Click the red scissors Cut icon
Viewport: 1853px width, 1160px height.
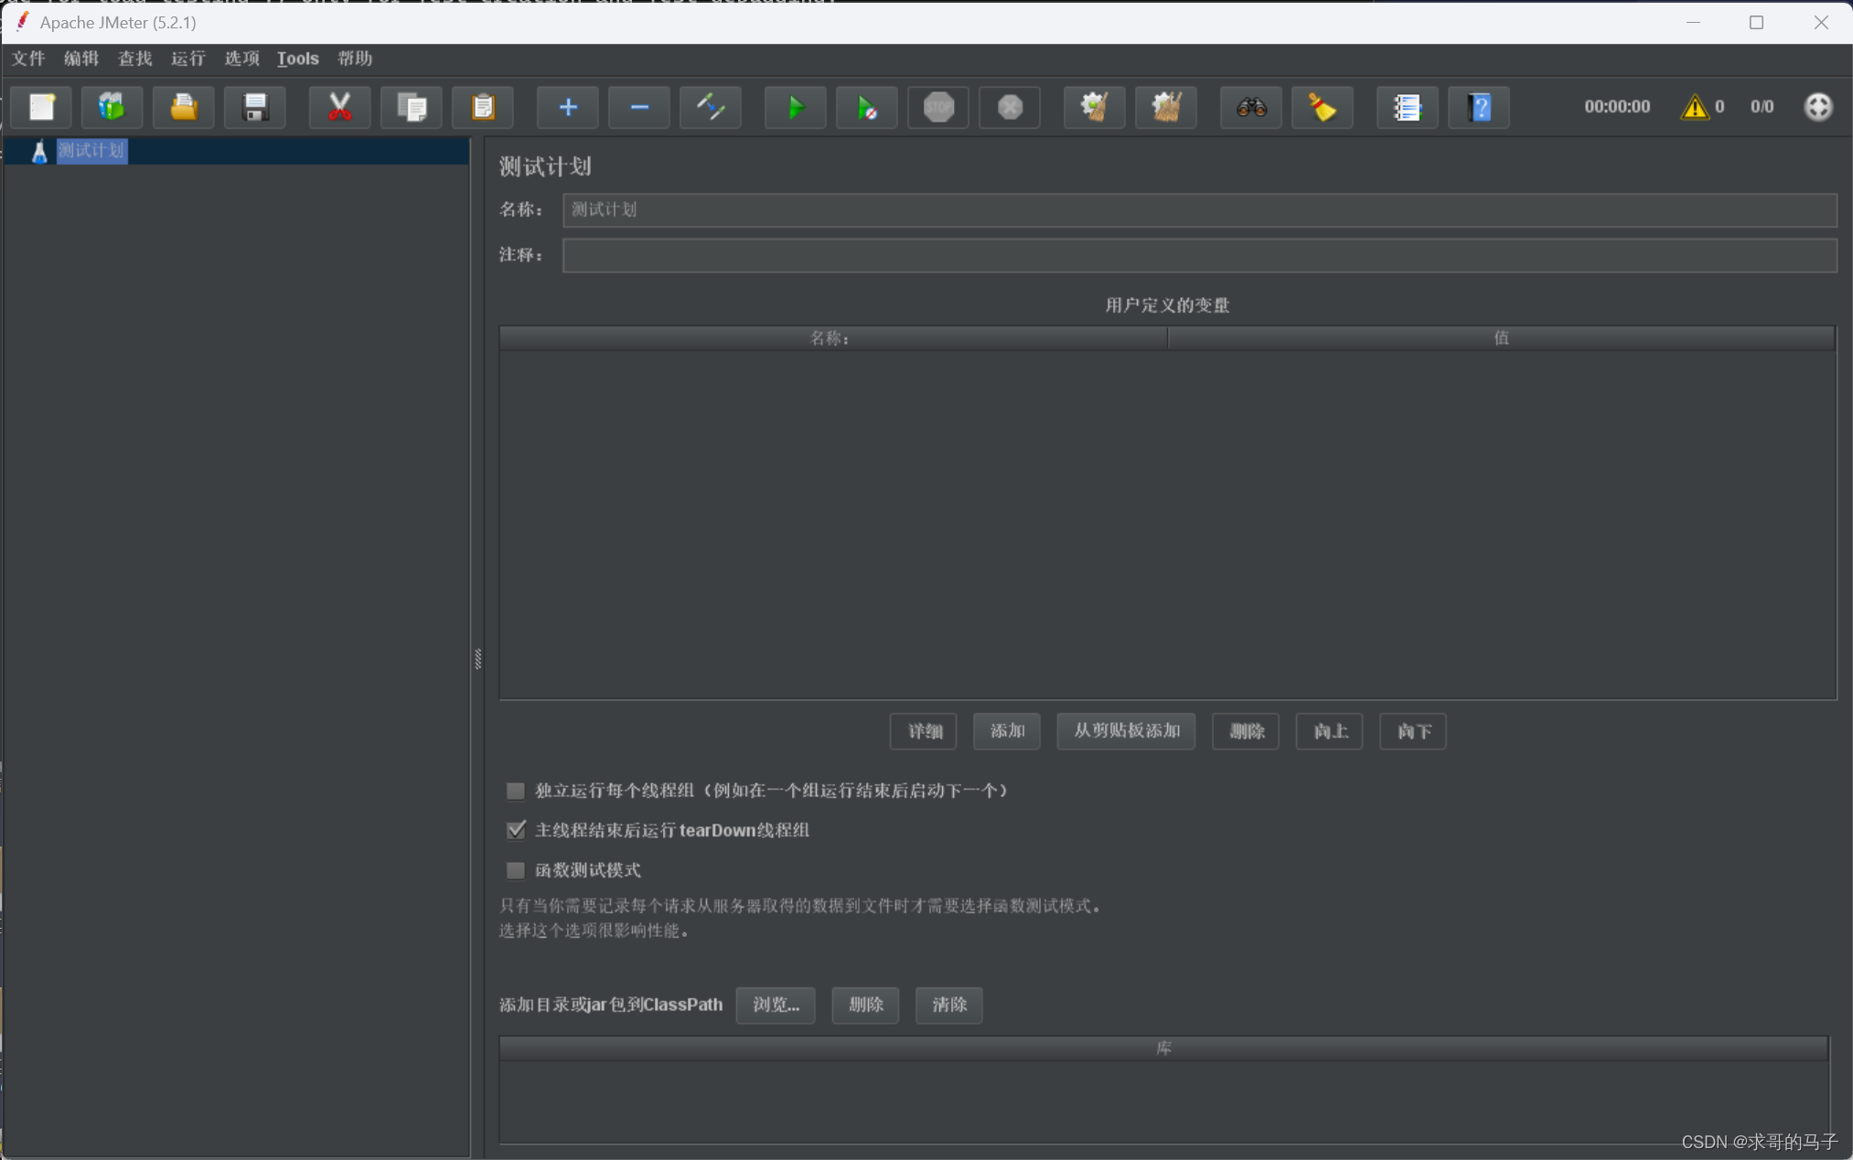tap(339, 107)
